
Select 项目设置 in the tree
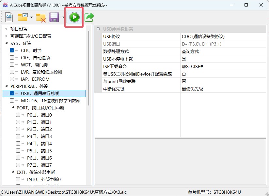(19, 29)
